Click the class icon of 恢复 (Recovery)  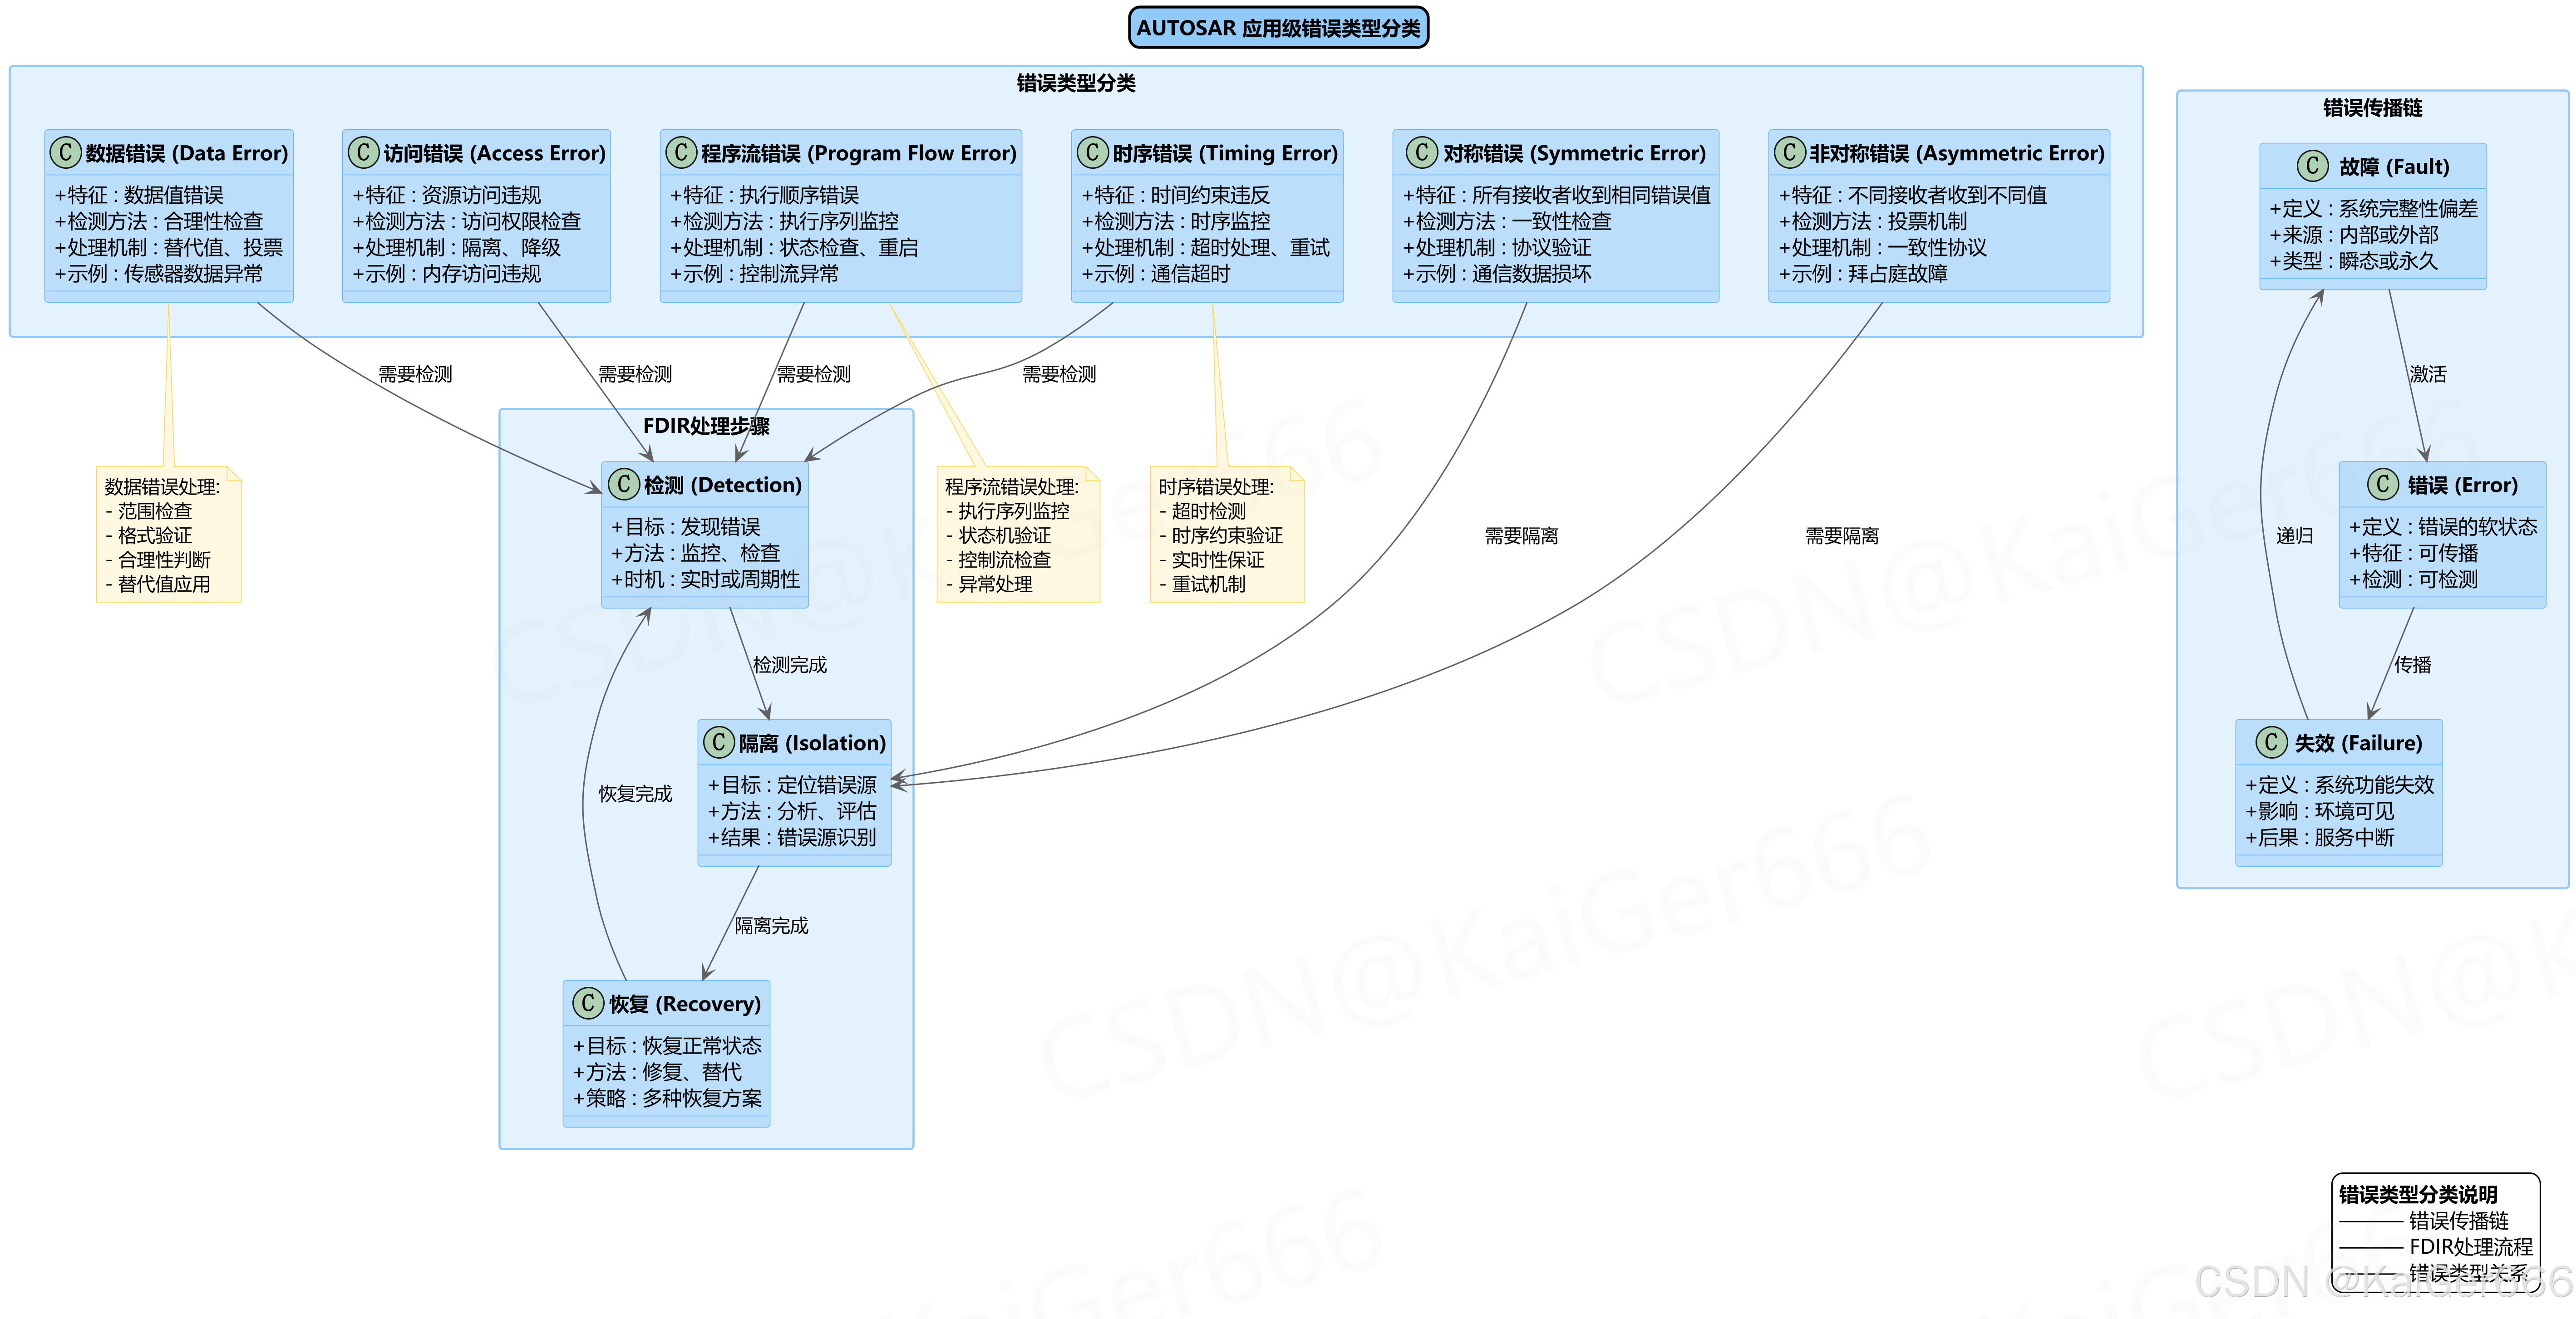(x=587, y=1003)
